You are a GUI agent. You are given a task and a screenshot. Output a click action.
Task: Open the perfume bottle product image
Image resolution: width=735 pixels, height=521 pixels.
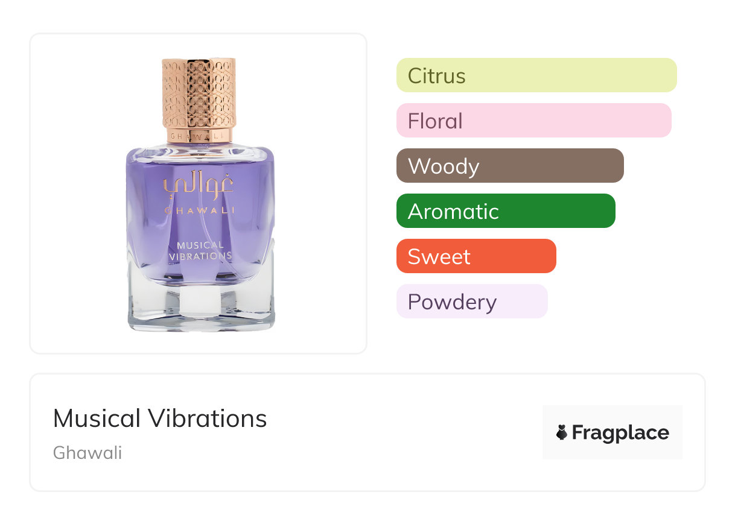[199, 194]
